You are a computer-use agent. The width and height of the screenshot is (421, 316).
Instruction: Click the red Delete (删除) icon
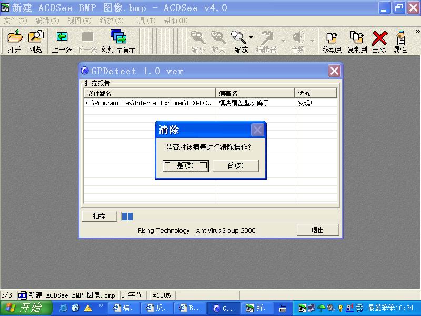[x=379, y=37]
